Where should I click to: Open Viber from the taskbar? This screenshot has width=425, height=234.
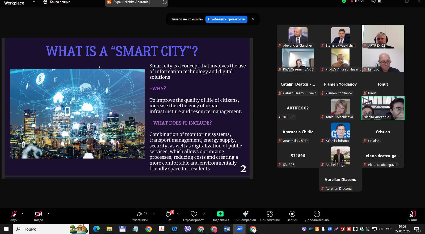187,229
